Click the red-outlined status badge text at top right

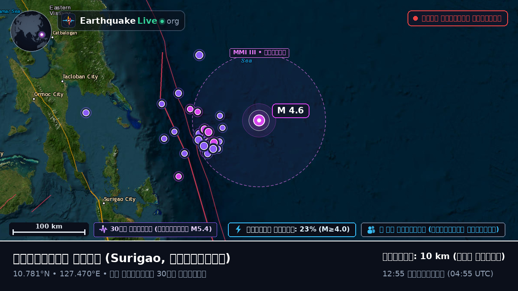[x=461, y=18]
